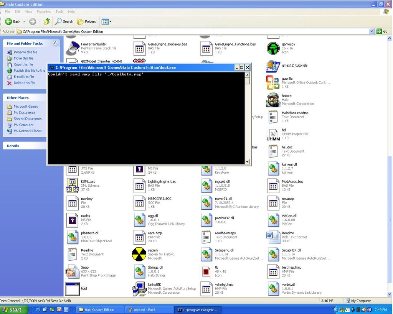Click scroll up arrow in tool.exe console
The width and height of the screenshot is (393, 314).
pos(247,75)
